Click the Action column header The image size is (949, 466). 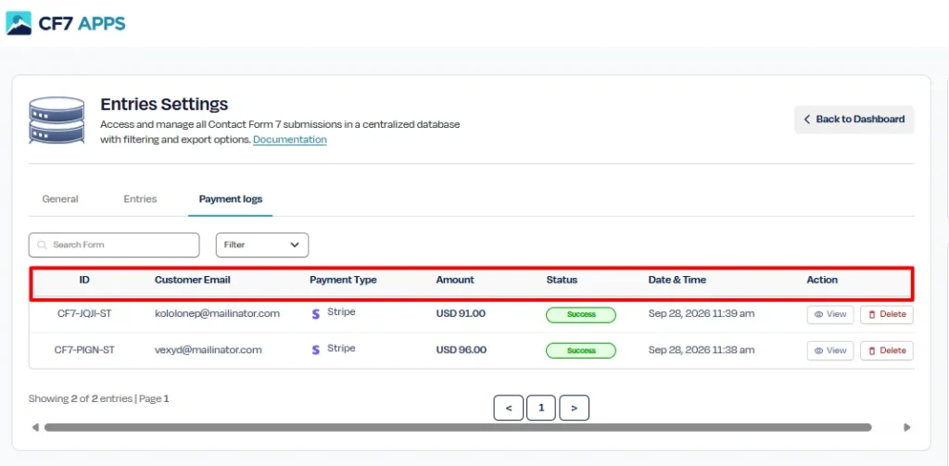coord(822,280)
